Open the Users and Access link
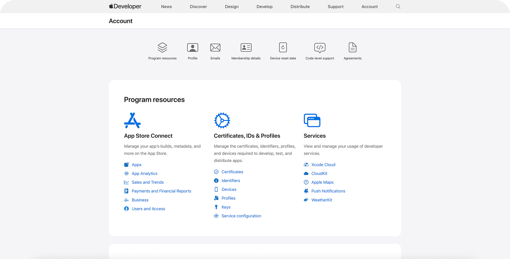The width and height of the screenshot is (510, 259). click(149, 209)
